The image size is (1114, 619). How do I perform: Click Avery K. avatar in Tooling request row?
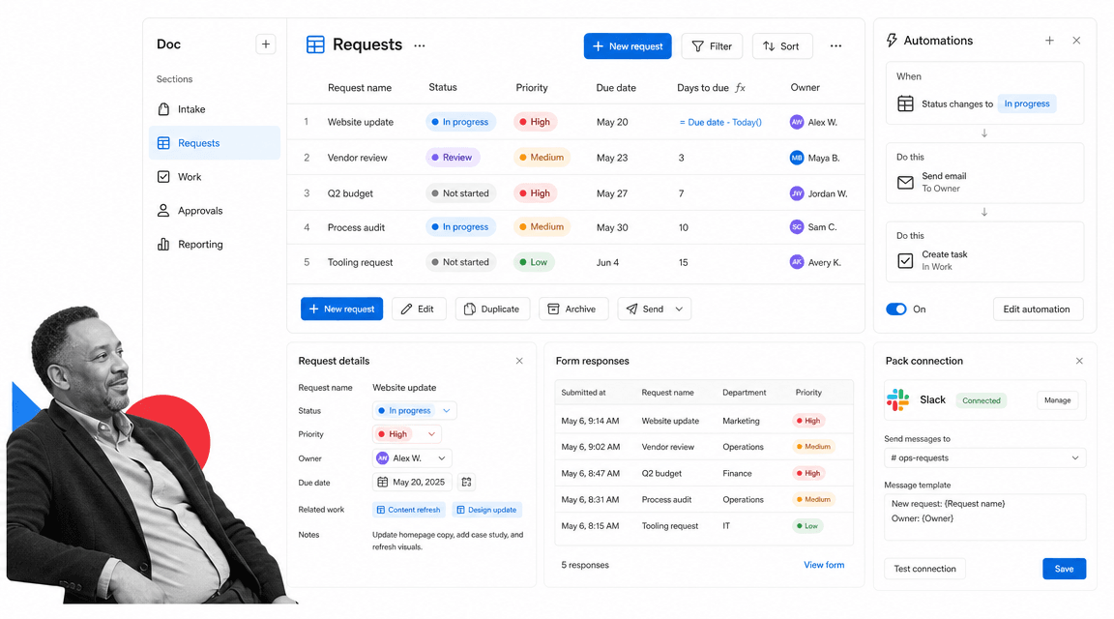pos(797,262)
